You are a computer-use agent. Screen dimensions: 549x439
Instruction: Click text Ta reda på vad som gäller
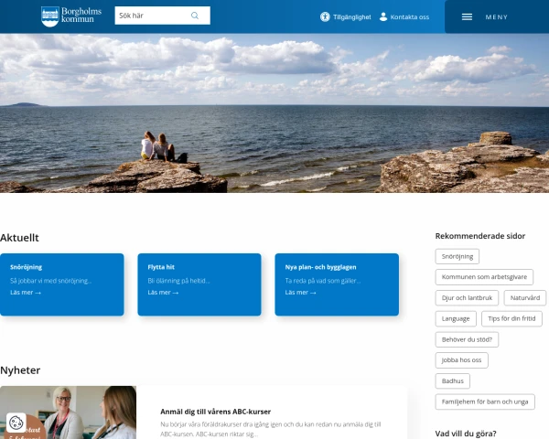323,281
